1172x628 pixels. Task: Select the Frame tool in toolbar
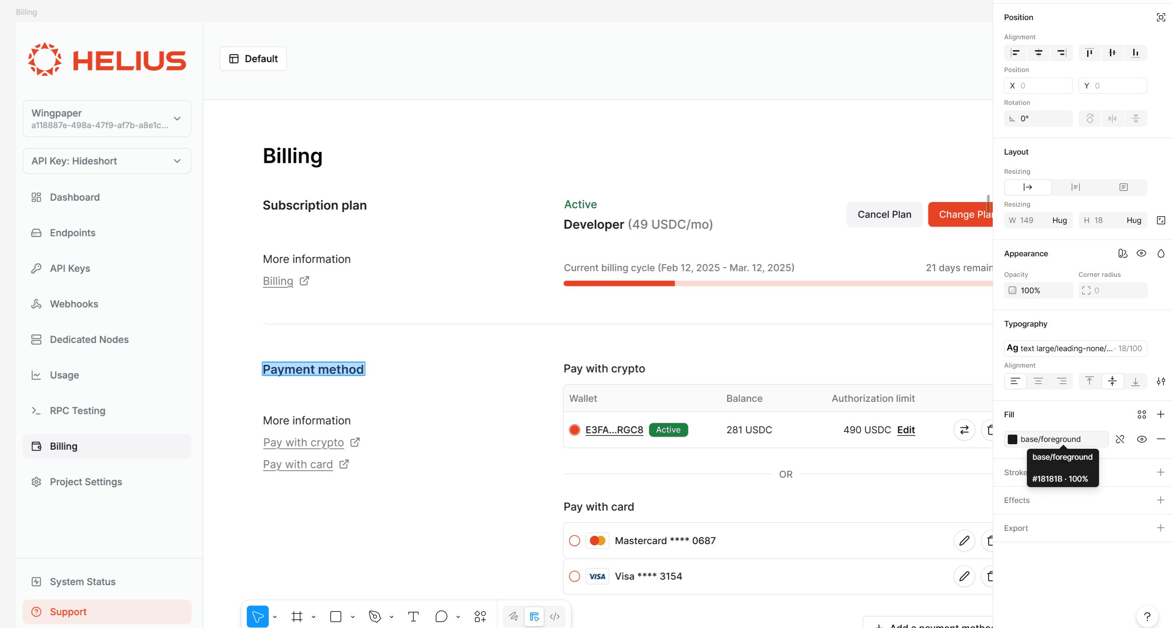[x=297, y=617]
